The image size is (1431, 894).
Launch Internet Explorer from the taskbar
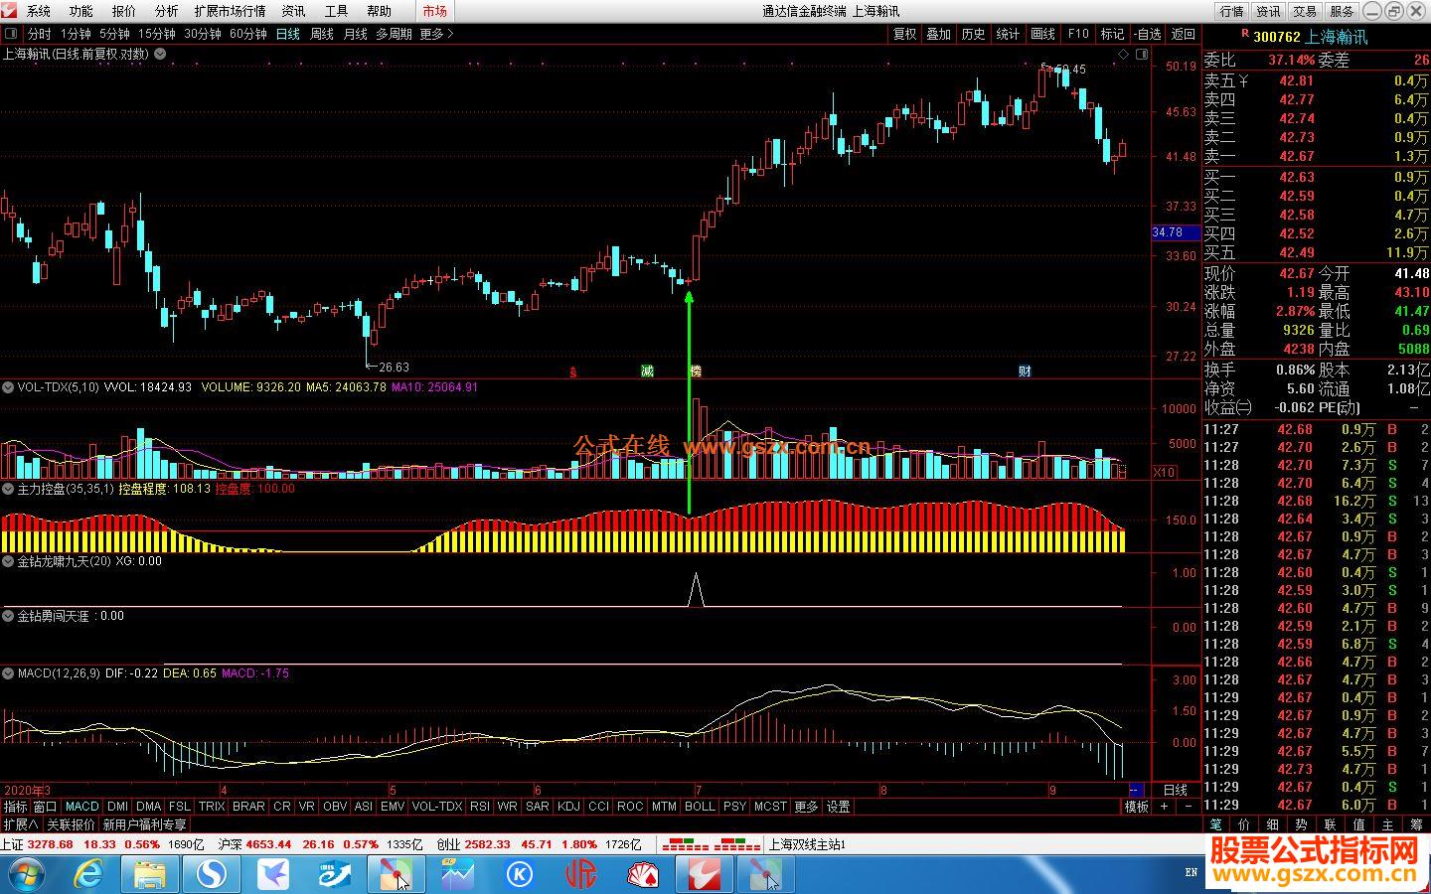[88, 874]
